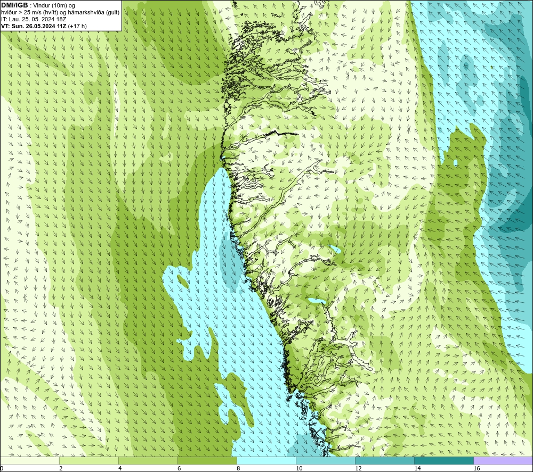Select the palest 0–2 m/s color segment
Image resolution: width=533 pixels, height=472 pixels.
29,460
